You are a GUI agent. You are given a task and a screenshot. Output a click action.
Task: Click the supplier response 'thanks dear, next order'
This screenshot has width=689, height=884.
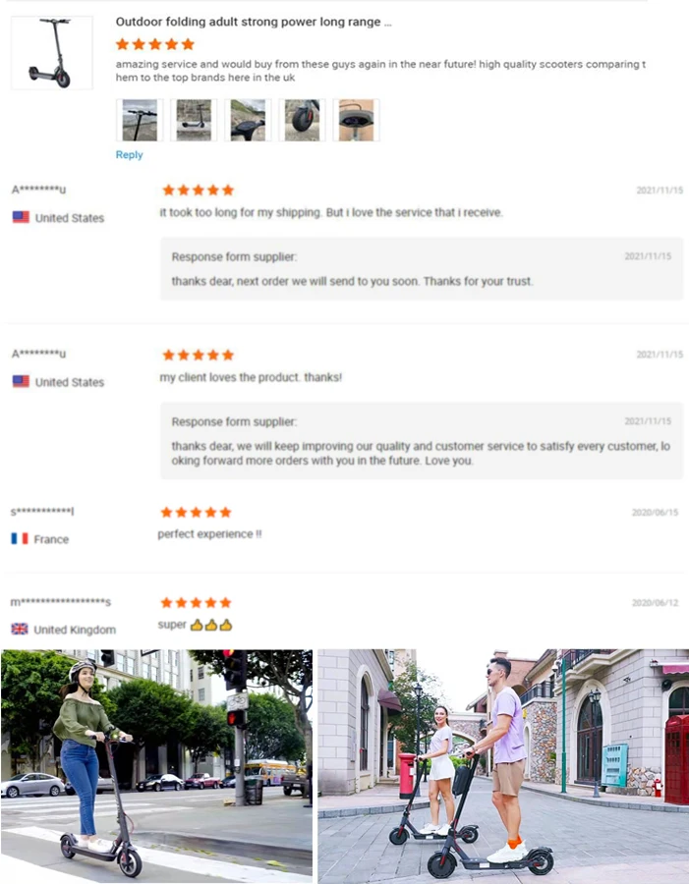(x=352, y=281)
